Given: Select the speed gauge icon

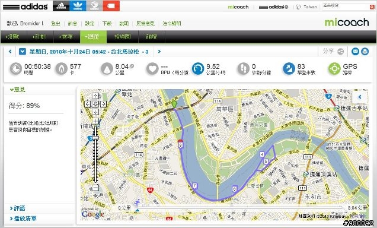Looking at the screenshot, I should [198, 69].
